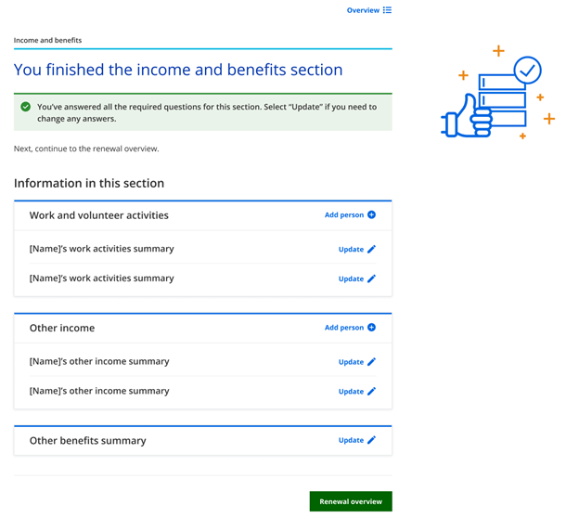This screenshot has width=579, height=518.
Task: Update the second other income summary
Action: 351,392
